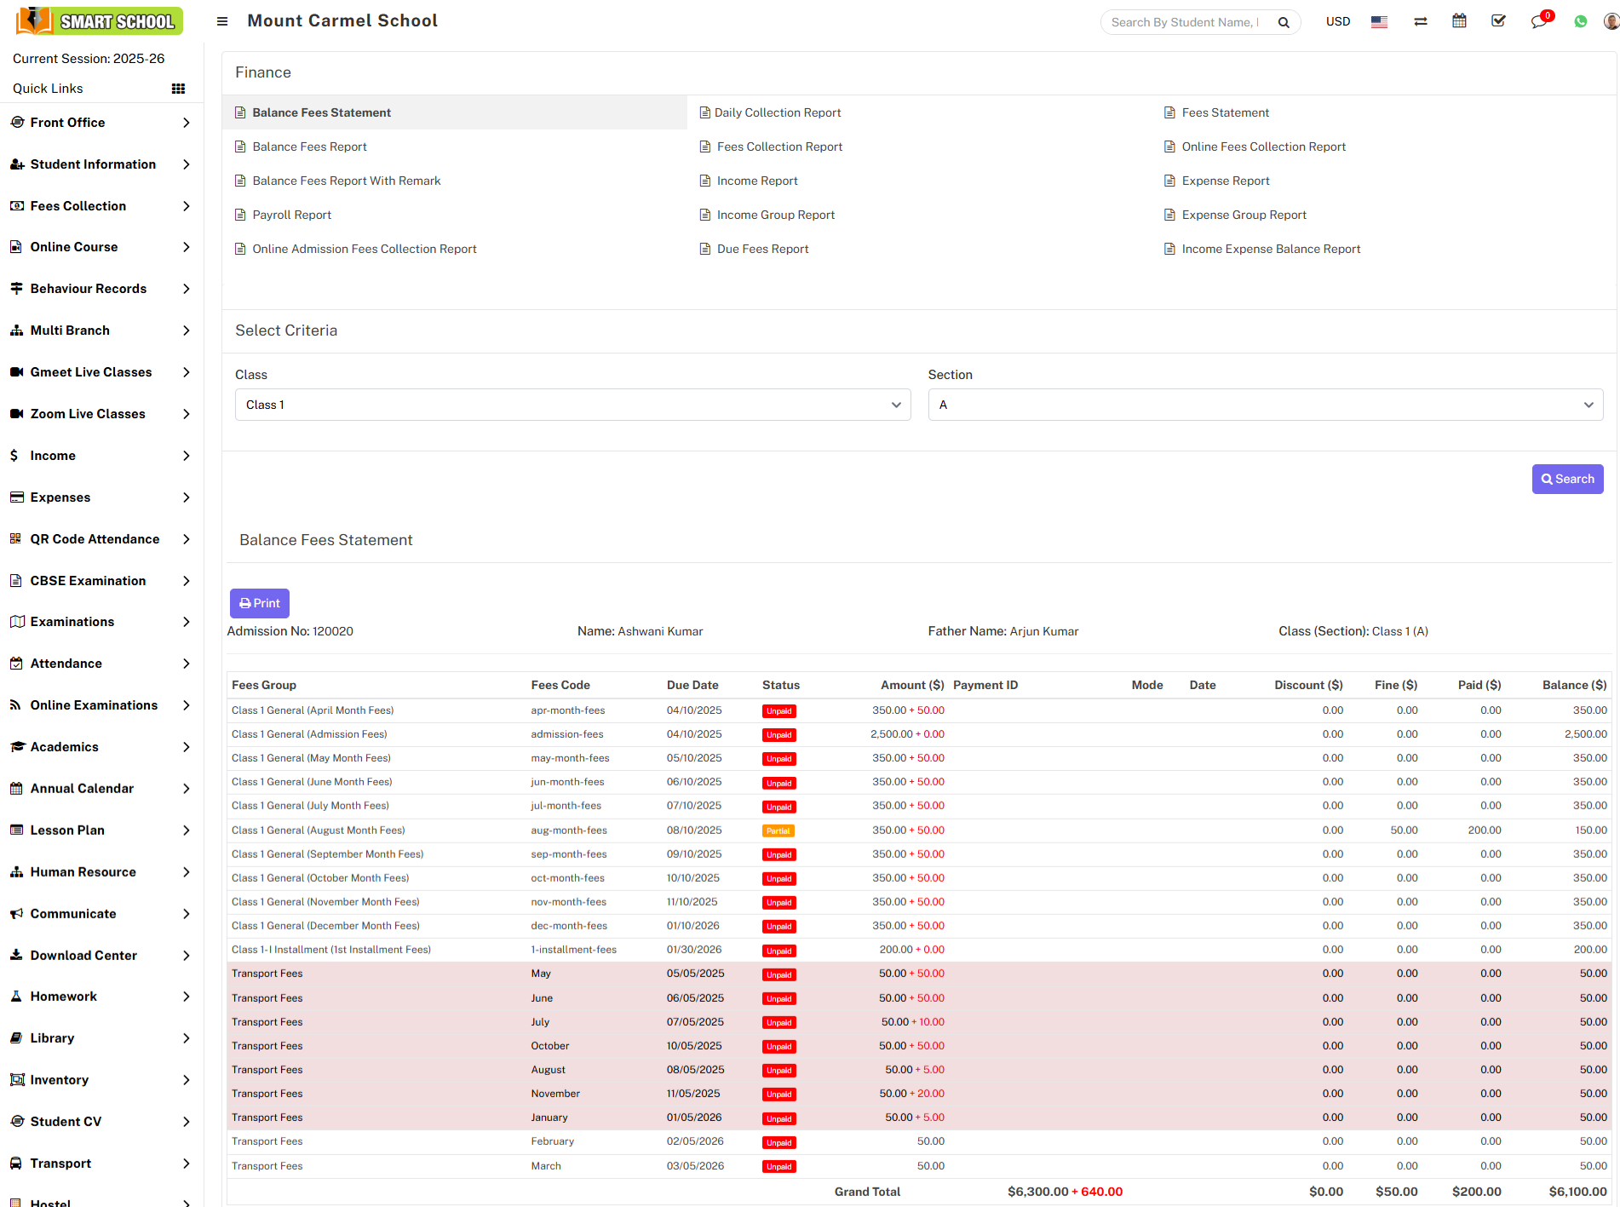This screenshot has height=1207, width=1620.
Task: Click the Search button
Action: tap(1567, 479)
